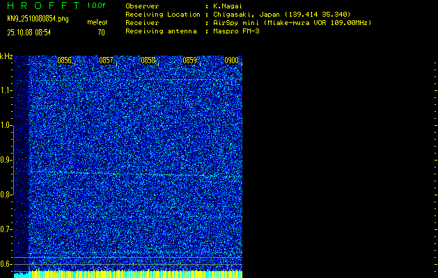Click the kHz axis unit label
The height and width of the screenshot is (278, 438).
tap(6, 56)
